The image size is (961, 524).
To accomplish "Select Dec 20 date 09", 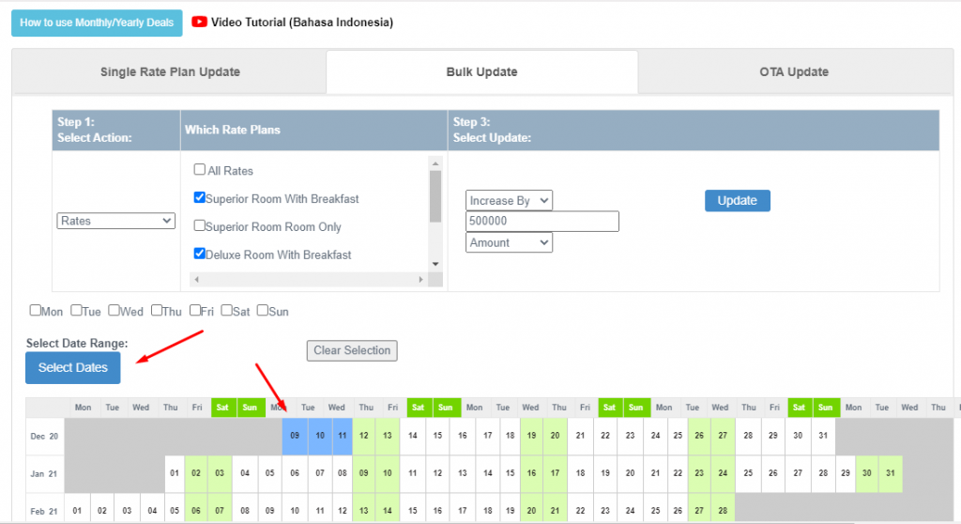I will pyautogui.click(x=295, y=436).
